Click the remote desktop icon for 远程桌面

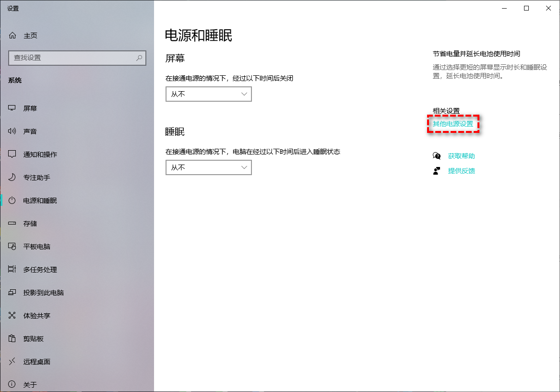point(12,361)
